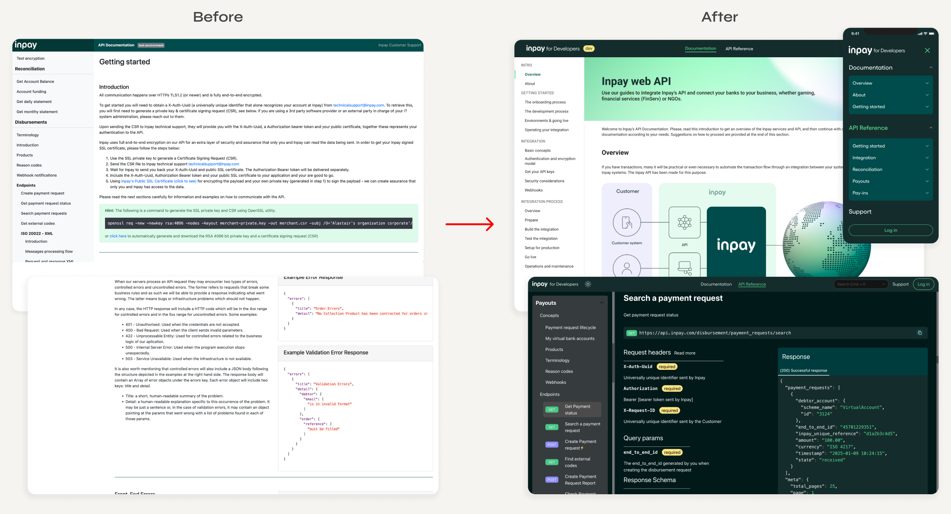Click the Customer system icon in diagram
This screenshot has height=514, width=951.
627,222
